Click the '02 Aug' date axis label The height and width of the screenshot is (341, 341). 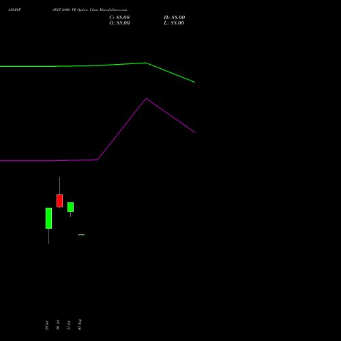pyautogui.click(x=80, y=325)
